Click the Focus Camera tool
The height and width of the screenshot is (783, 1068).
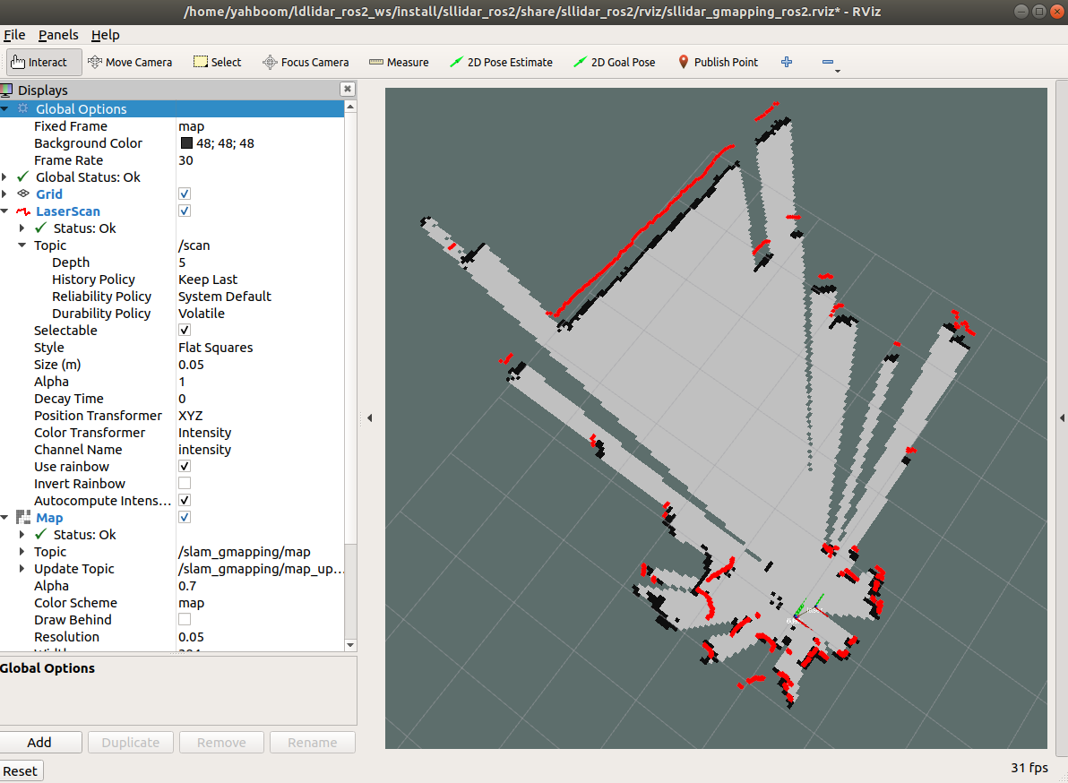[x=306, y=62]
